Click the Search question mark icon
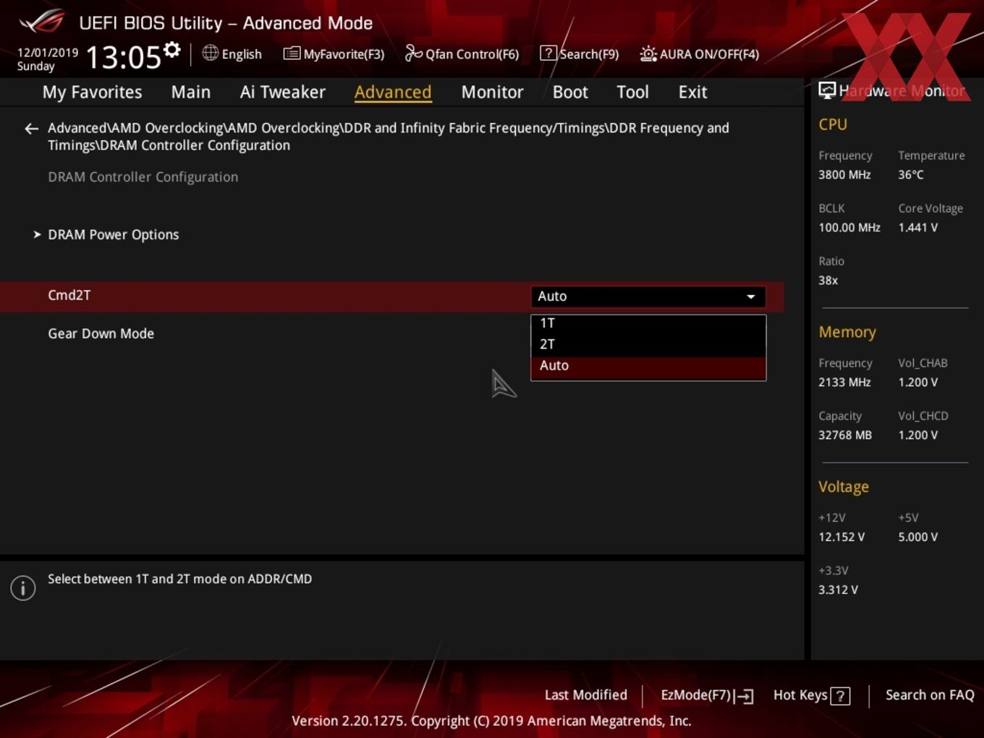984x738 pixels. point(548,53)
